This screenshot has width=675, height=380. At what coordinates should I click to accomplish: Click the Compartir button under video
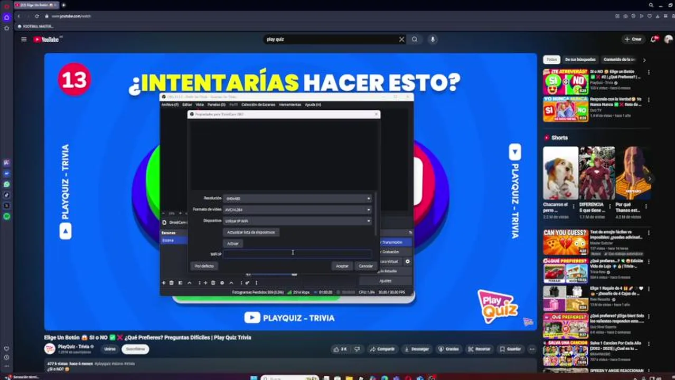pyautogui.click(x=382, y=349)
